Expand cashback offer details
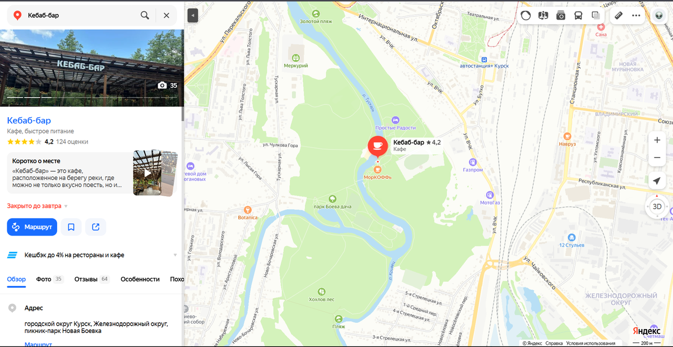This screenshot has width=673, height=347. click(x=175, y=255)
